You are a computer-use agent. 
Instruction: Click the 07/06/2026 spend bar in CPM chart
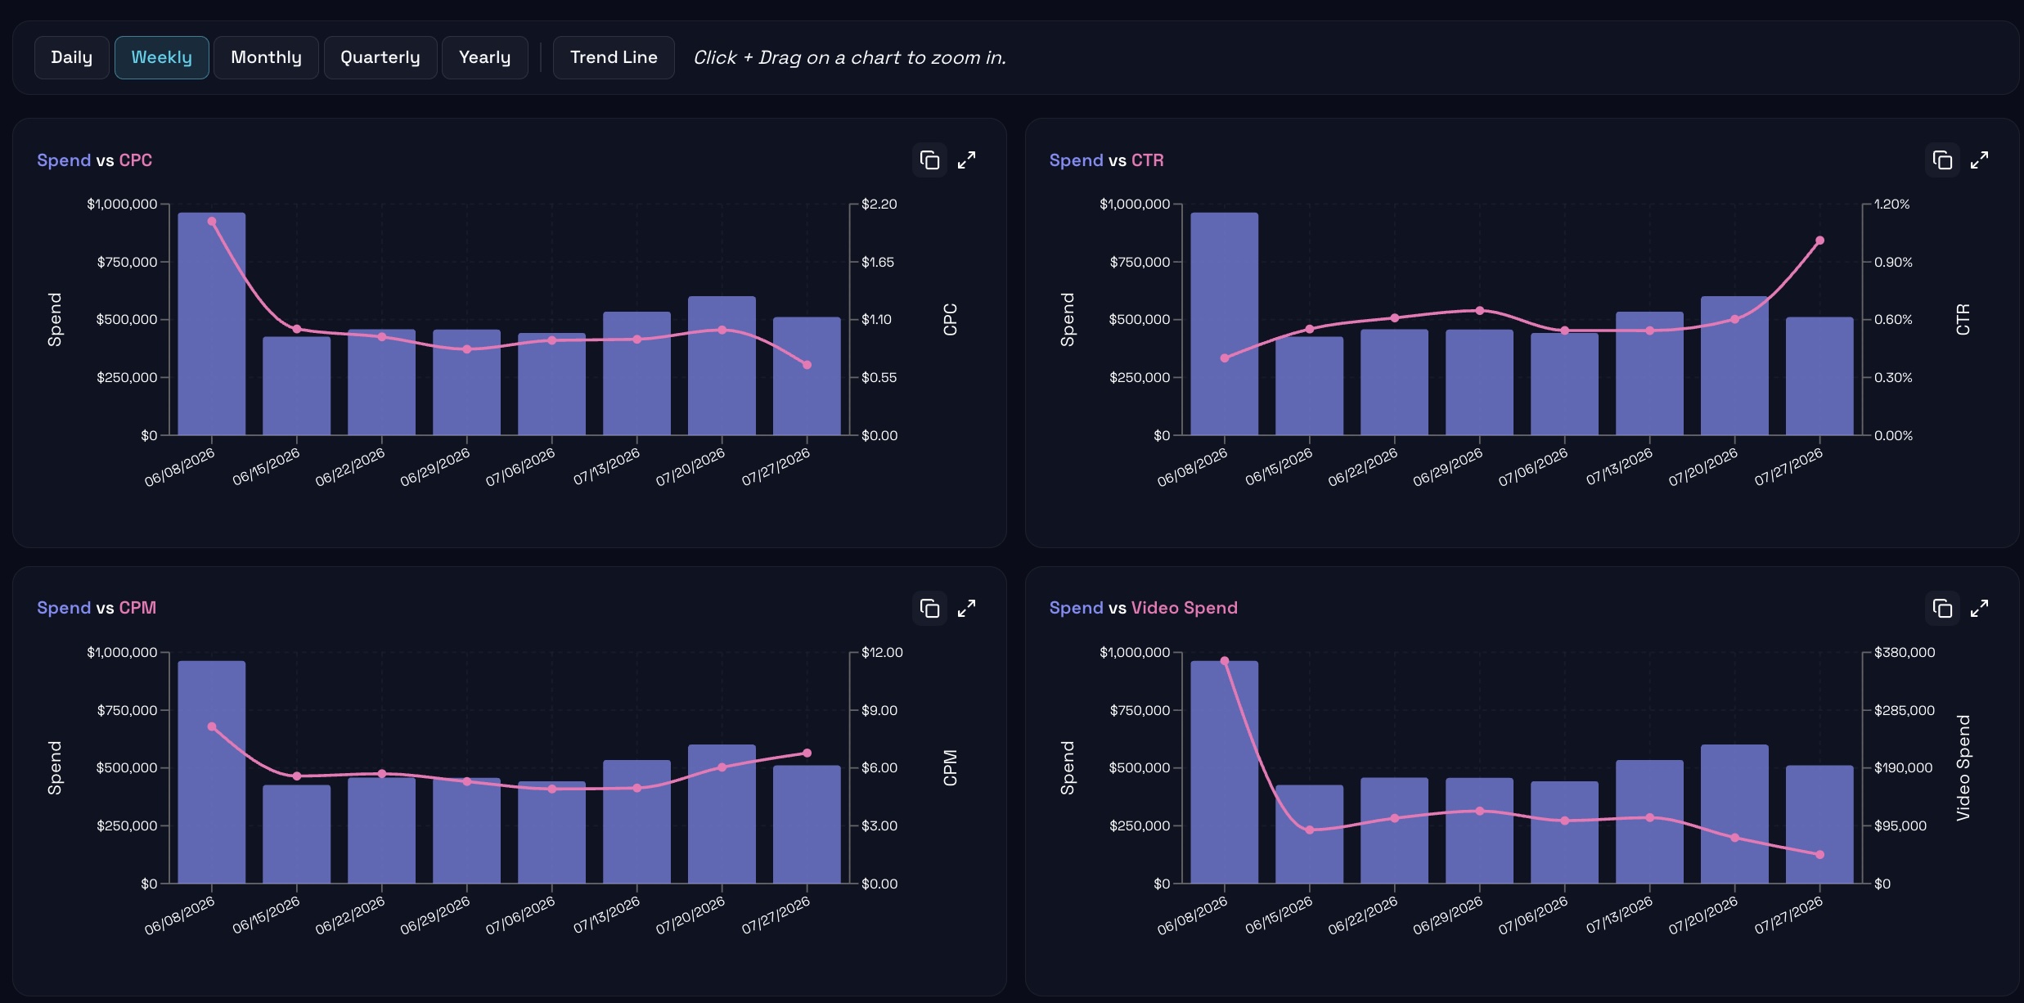pyautogui.click(x=552, y=832)
